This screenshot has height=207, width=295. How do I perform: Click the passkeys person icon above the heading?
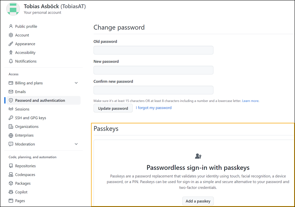198,156
